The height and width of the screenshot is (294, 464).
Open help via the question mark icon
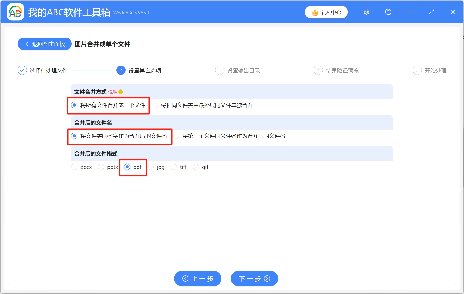tap(388, 12)
